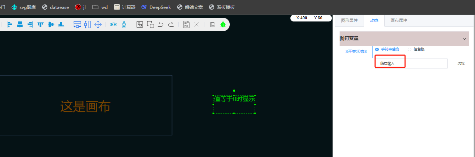Viewport: 475px width, 157px height.
Task: Click the 选择 button
Action: 461,63
